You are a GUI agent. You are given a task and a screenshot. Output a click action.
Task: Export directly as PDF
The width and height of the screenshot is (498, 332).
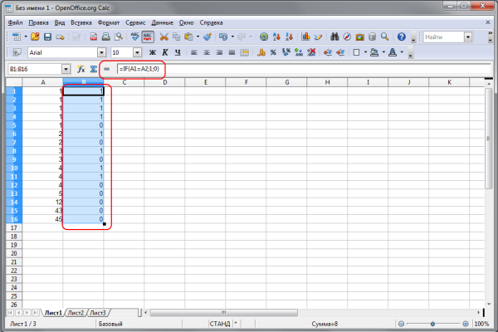pos(94,37)
